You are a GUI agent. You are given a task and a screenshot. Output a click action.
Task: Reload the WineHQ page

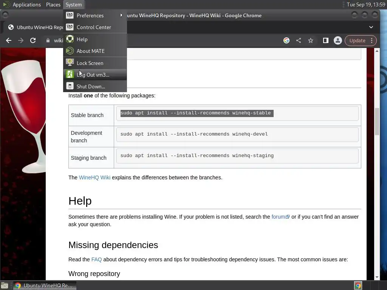pyautogui.click(x=33, y=40)
